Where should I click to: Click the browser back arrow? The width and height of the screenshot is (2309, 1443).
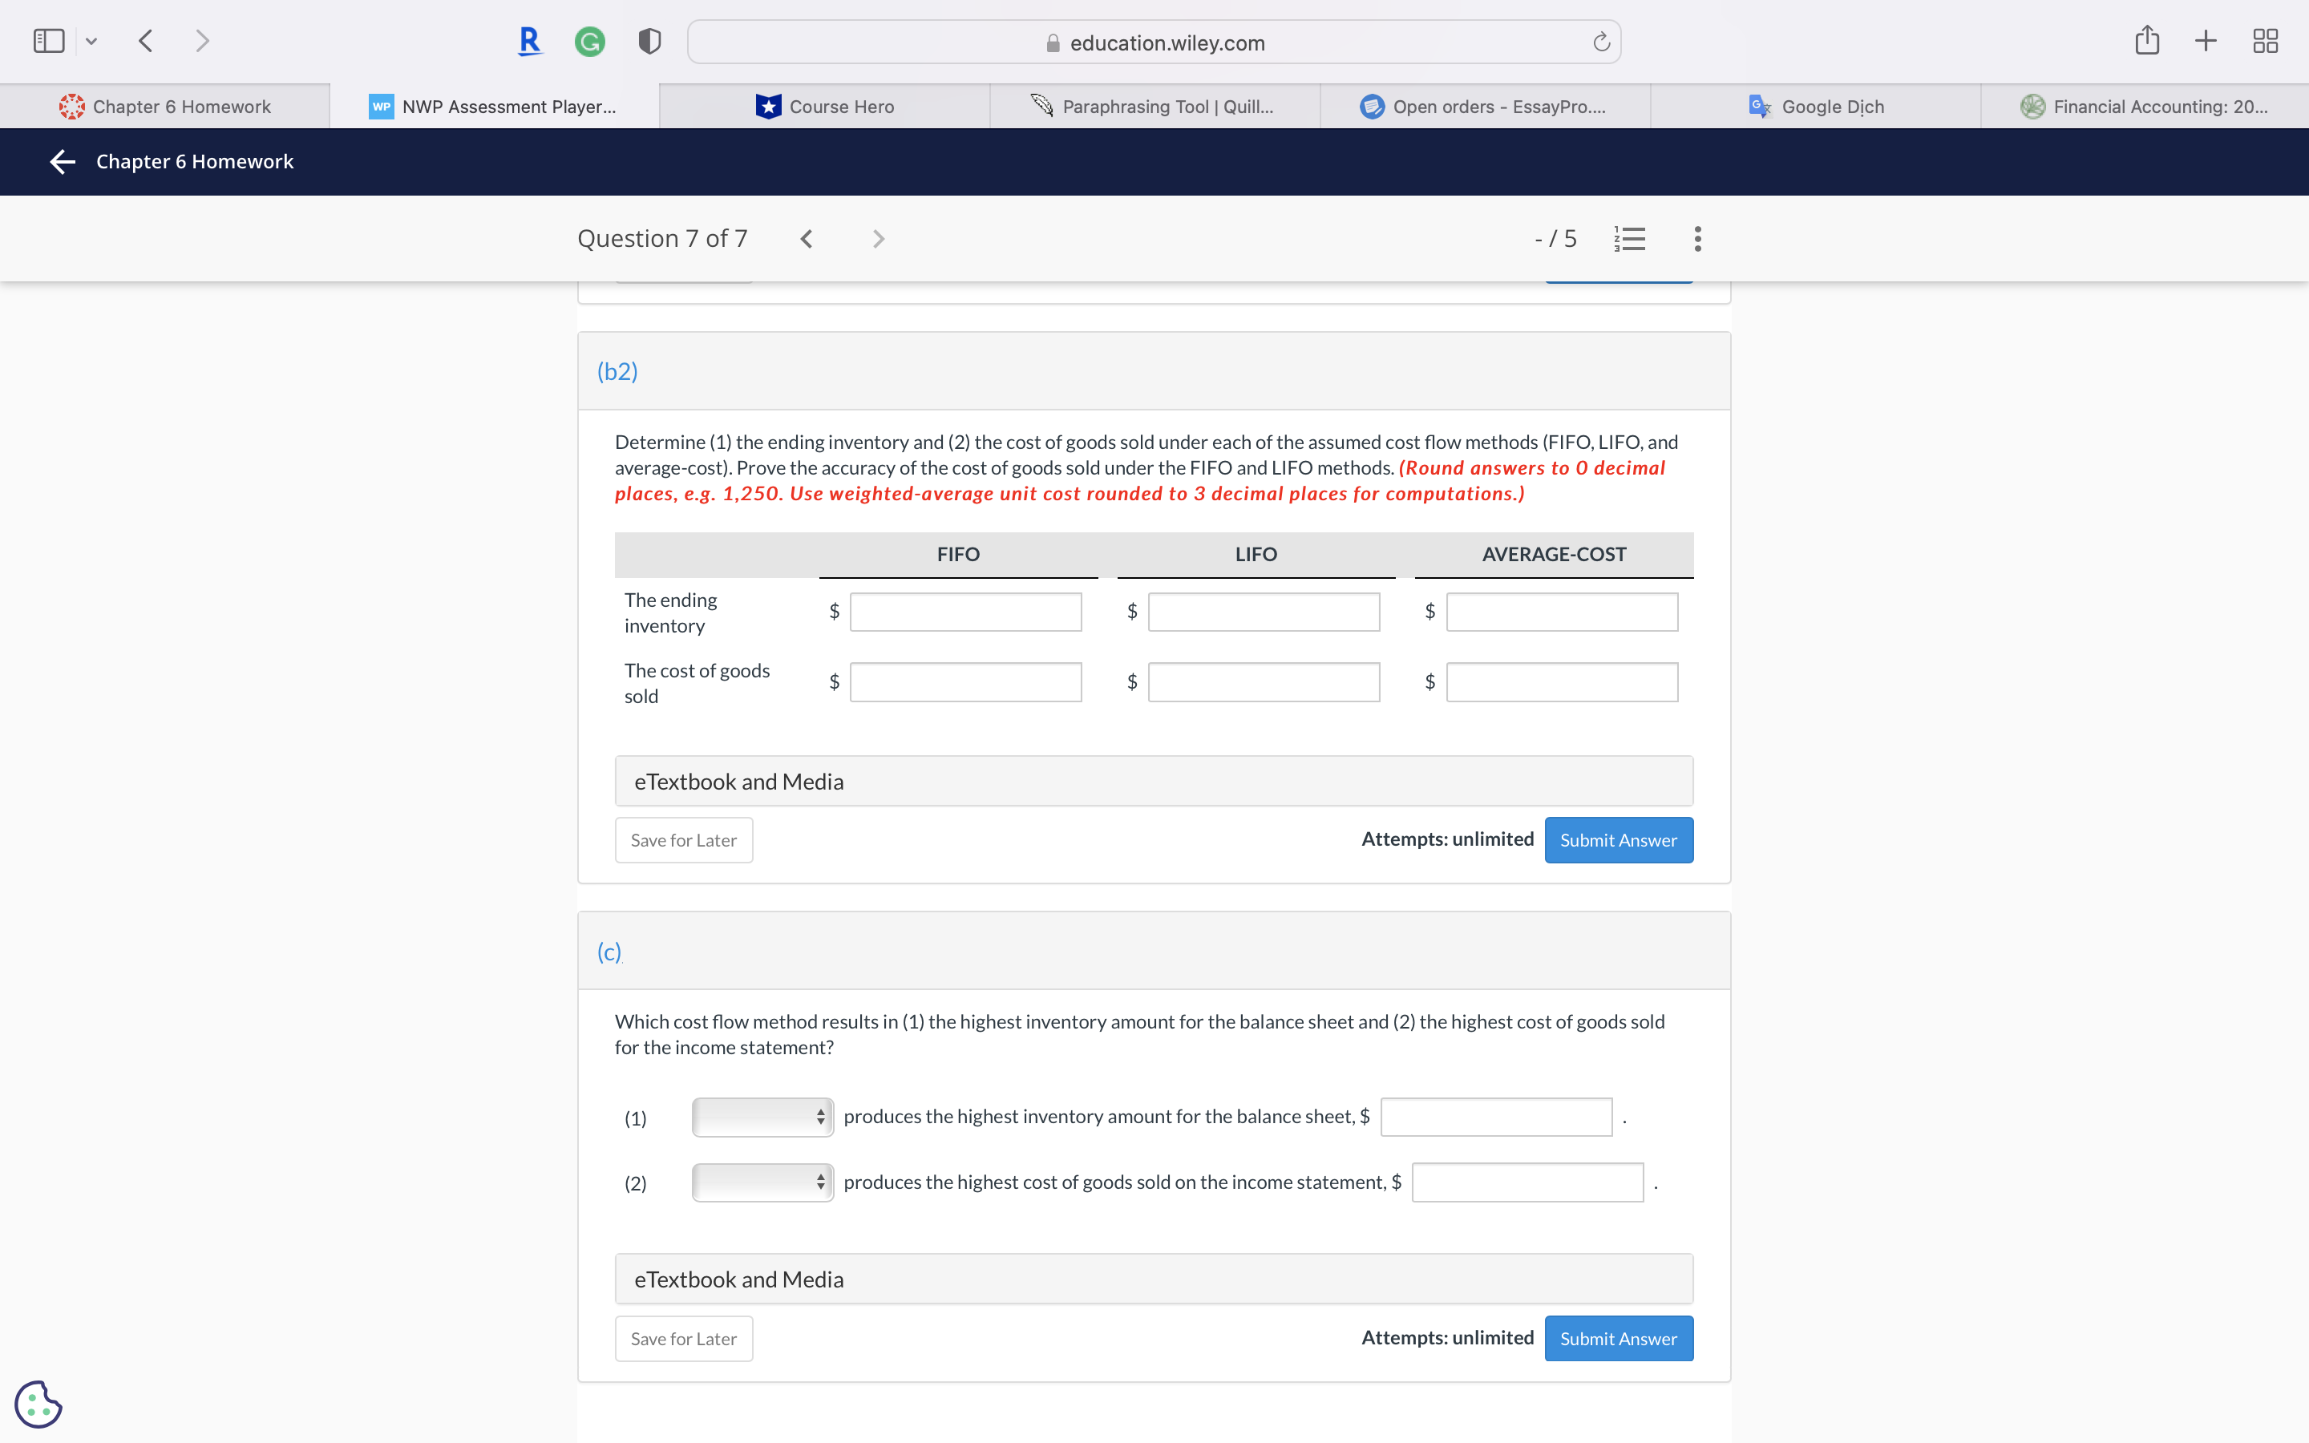pos(146,41)
